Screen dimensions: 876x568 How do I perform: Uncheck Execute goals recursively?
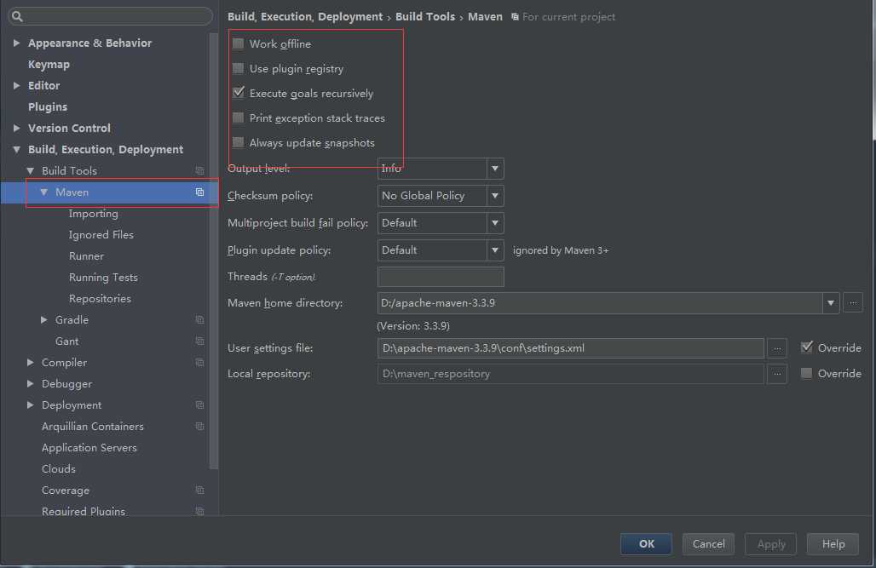point(239,94)
